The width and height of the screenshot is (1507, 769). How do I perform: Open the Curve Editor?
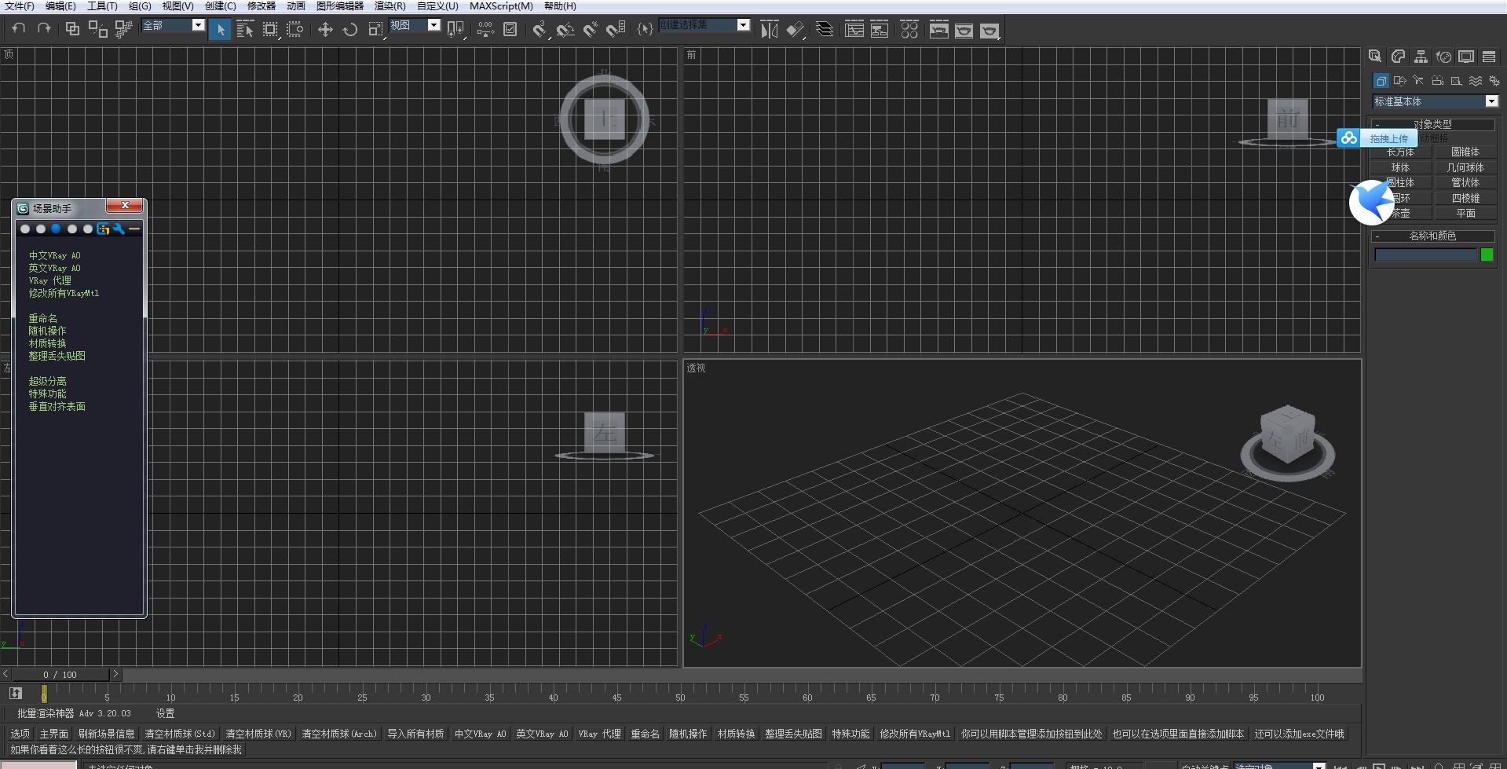pos(854,30)
